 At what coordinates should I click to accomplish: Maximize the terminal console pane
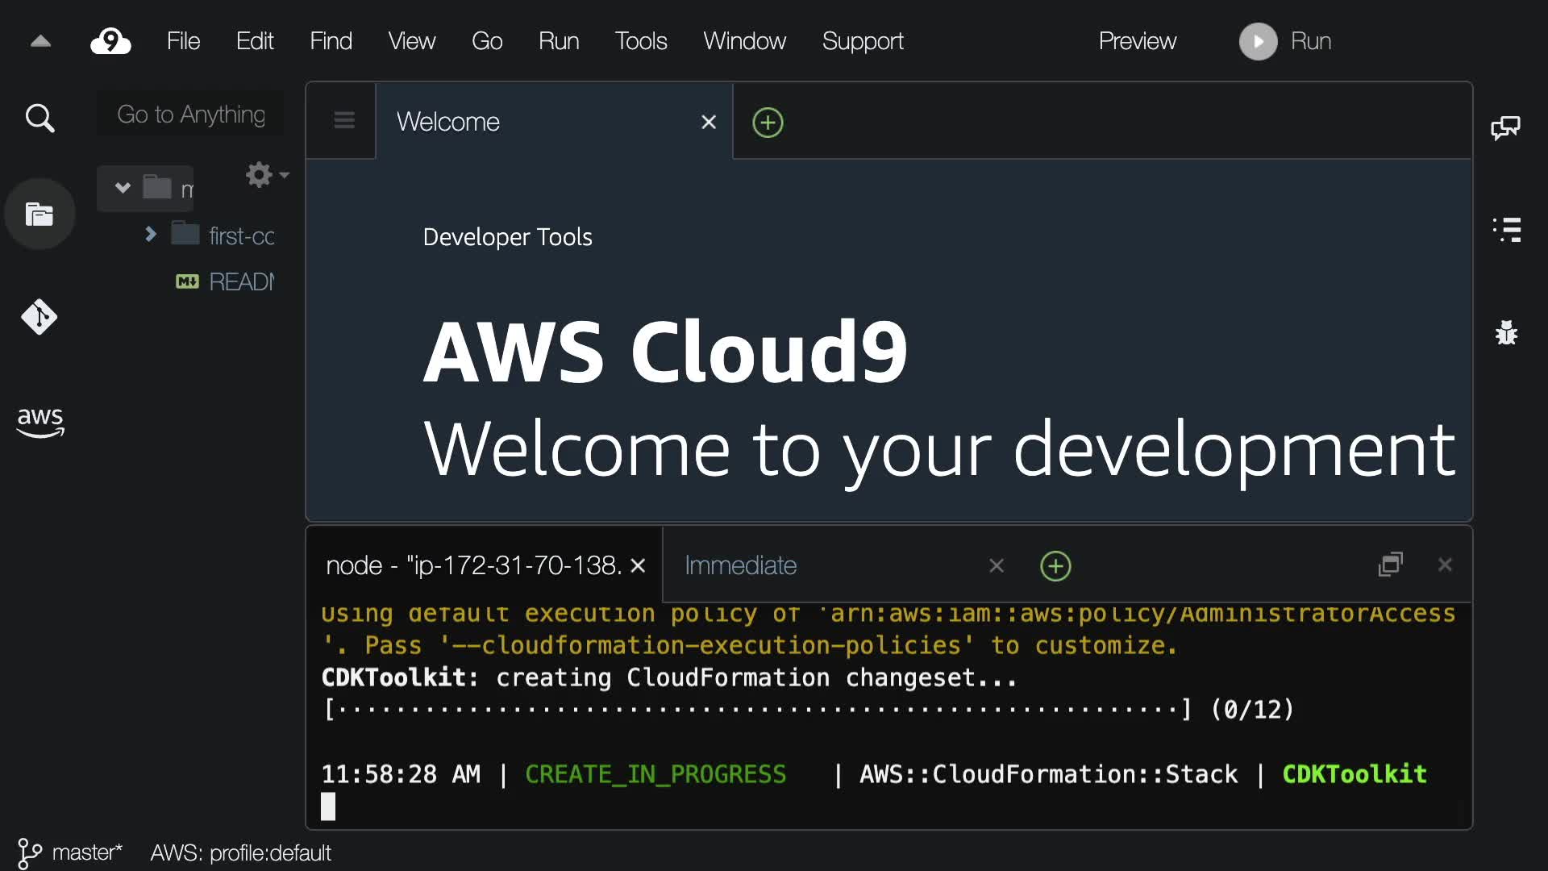1391,565
